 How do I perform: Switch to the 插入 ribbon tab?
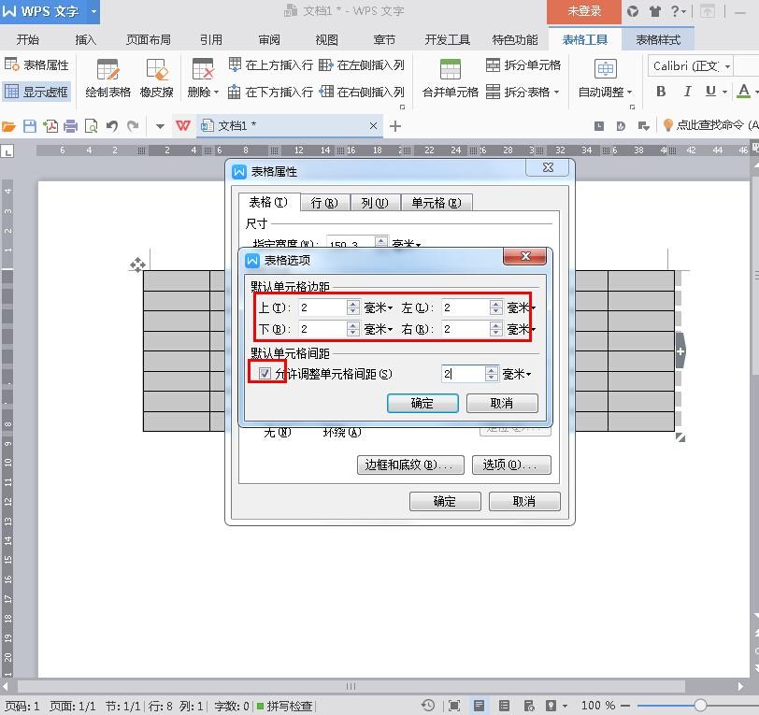[86, 39]
